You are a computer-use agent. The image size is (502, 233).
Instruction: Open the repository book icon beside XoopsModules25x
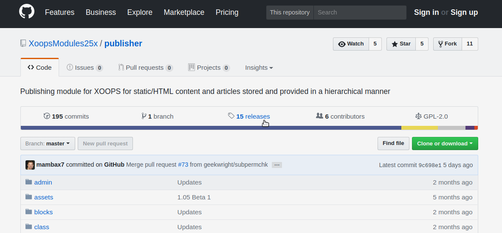[x=23, y=44]
